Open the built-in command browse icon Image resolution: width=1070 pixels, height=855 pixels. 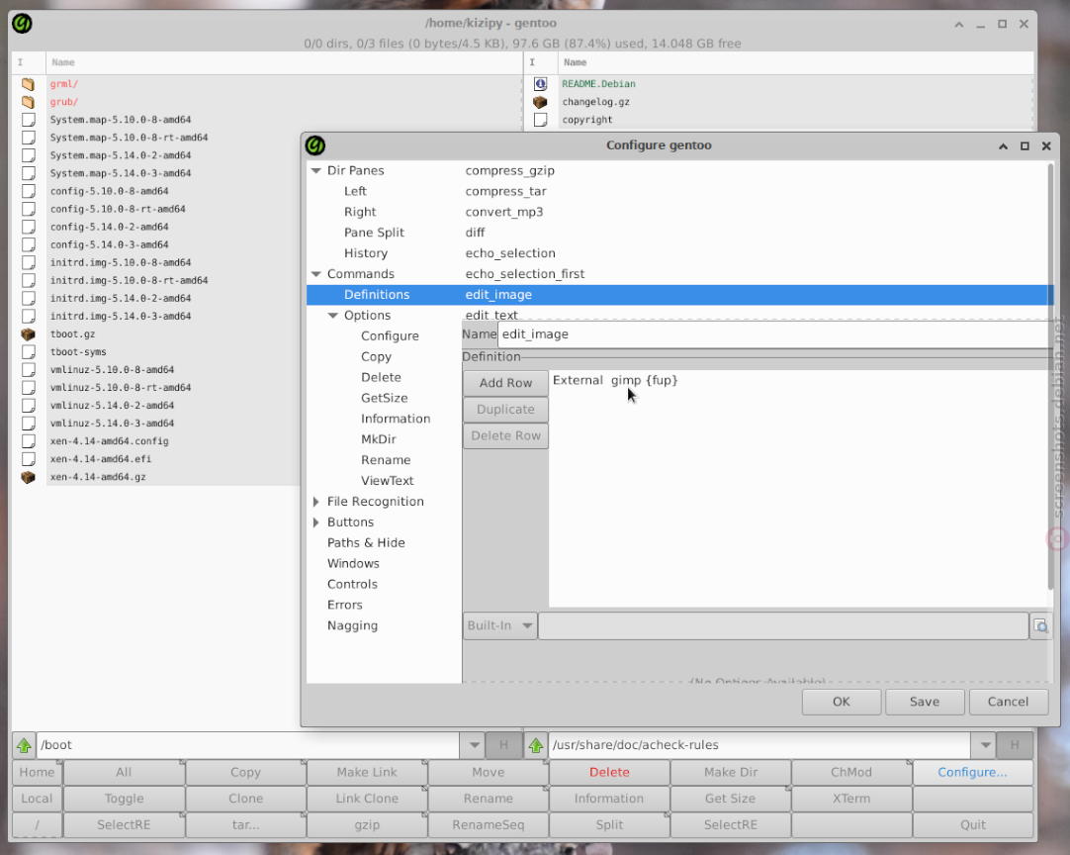[1040, 625]
